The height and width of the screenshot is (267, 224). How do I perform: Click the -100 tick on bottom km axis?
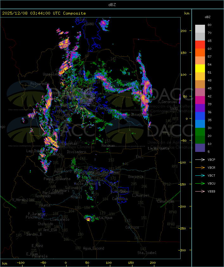pyautogui.click(x=21, y=263)
